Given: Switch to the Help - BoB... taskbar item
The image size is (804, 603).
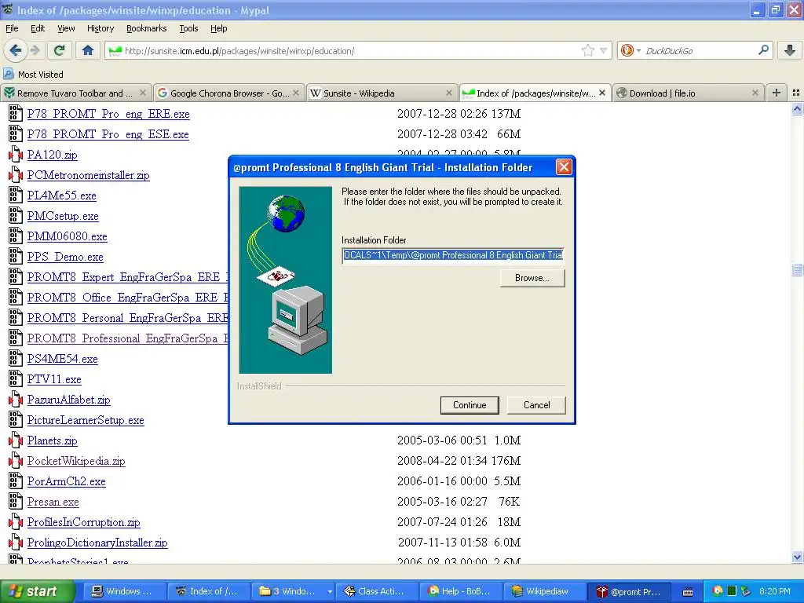Looking at the screenshot, I should click(x=460, y=591).
